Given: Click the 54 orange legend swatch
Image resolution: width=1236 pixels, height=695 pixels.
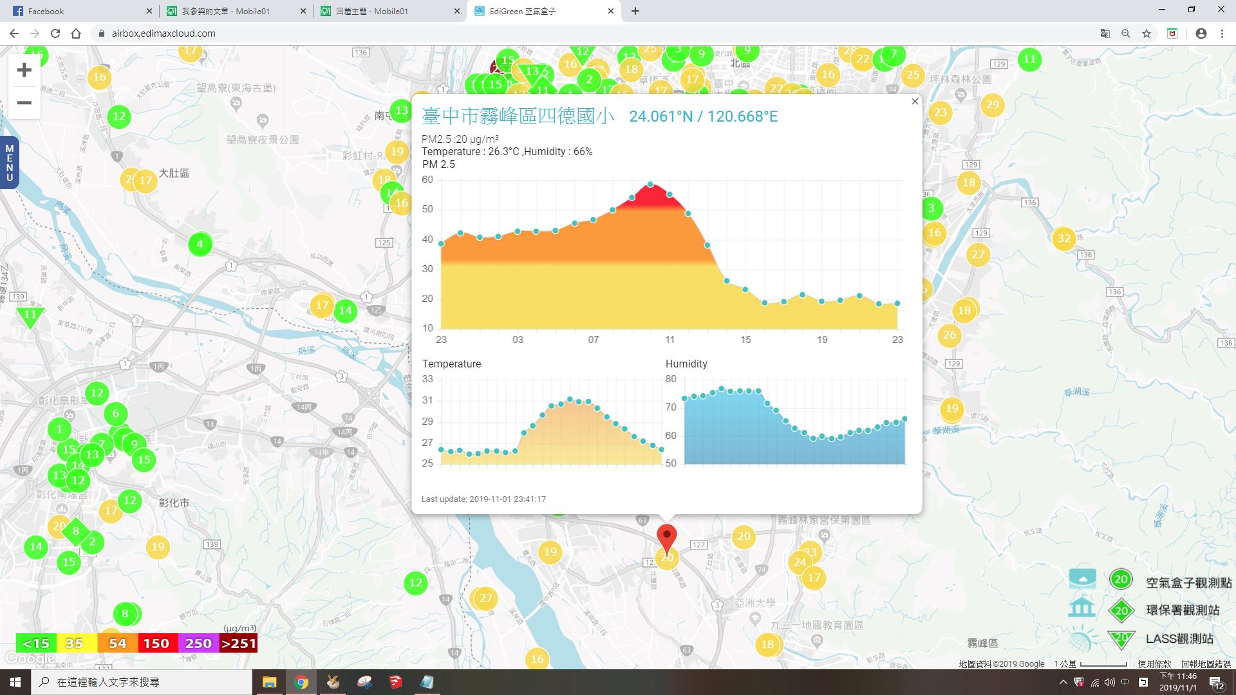Looking at the screenshot, I should [117, 644].
